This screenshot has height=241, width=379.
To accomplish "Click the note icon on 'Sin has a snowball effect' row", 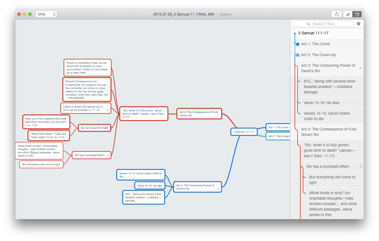I will click(361, 166).
